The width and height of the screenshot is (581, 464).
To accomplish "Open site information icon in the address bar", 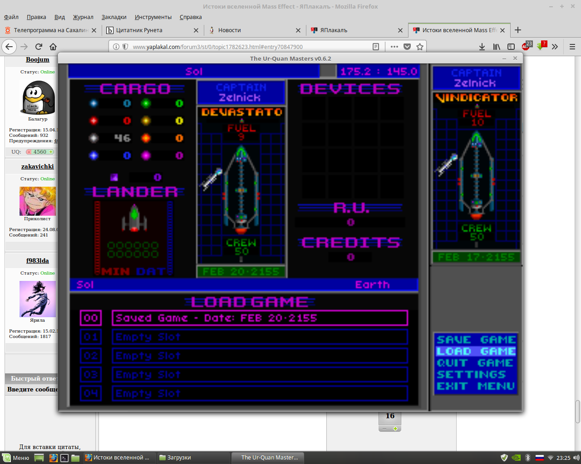I will pos(116,47).
